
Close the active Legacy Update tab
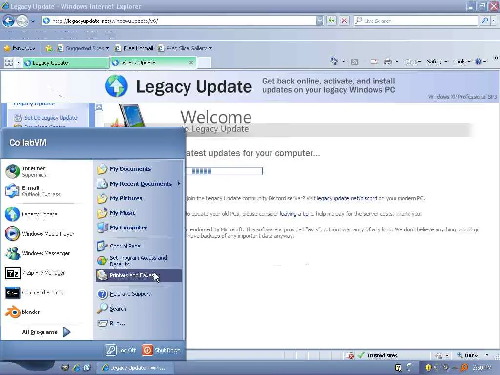pos(191,62)
